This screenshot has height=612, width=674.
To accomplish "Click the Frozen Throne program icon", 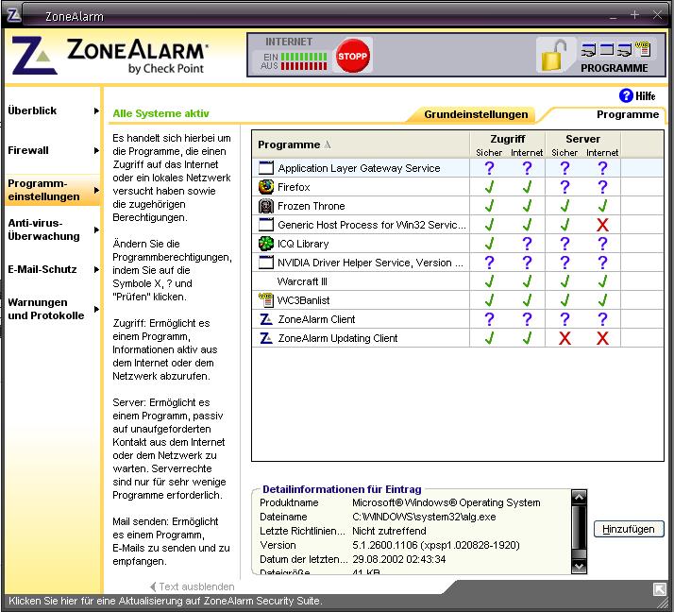I will pyautogui.click(x=266, y=206).
